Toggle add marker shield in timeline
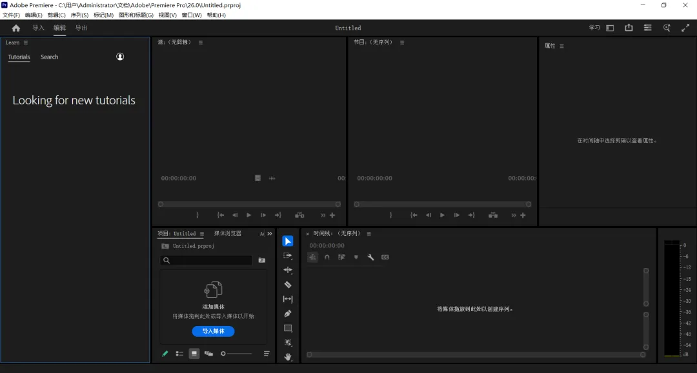The height and width of the screenshot is (373, 697). [356, 257]
